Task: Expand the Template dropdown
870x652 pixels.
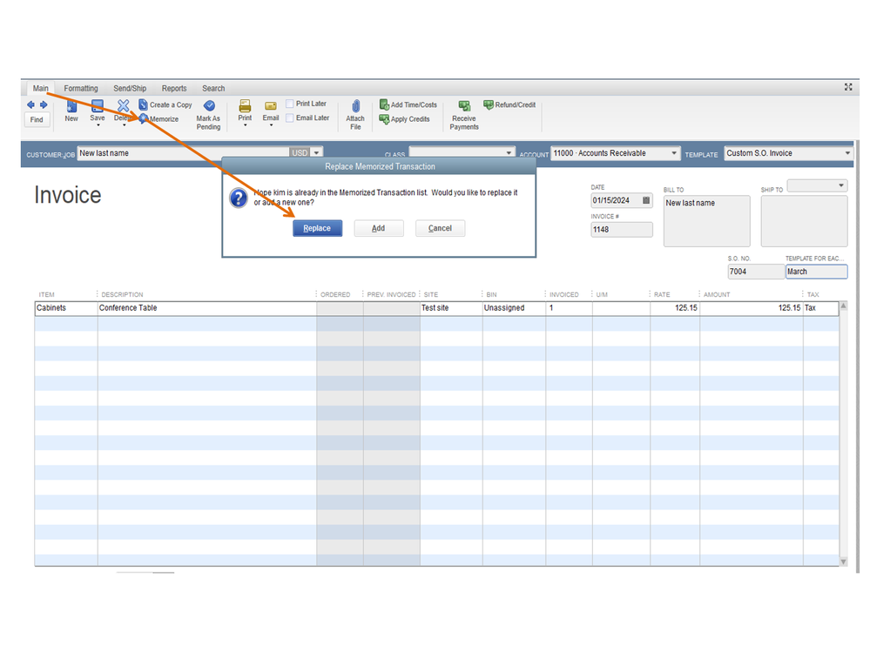Action: [847, 153]
